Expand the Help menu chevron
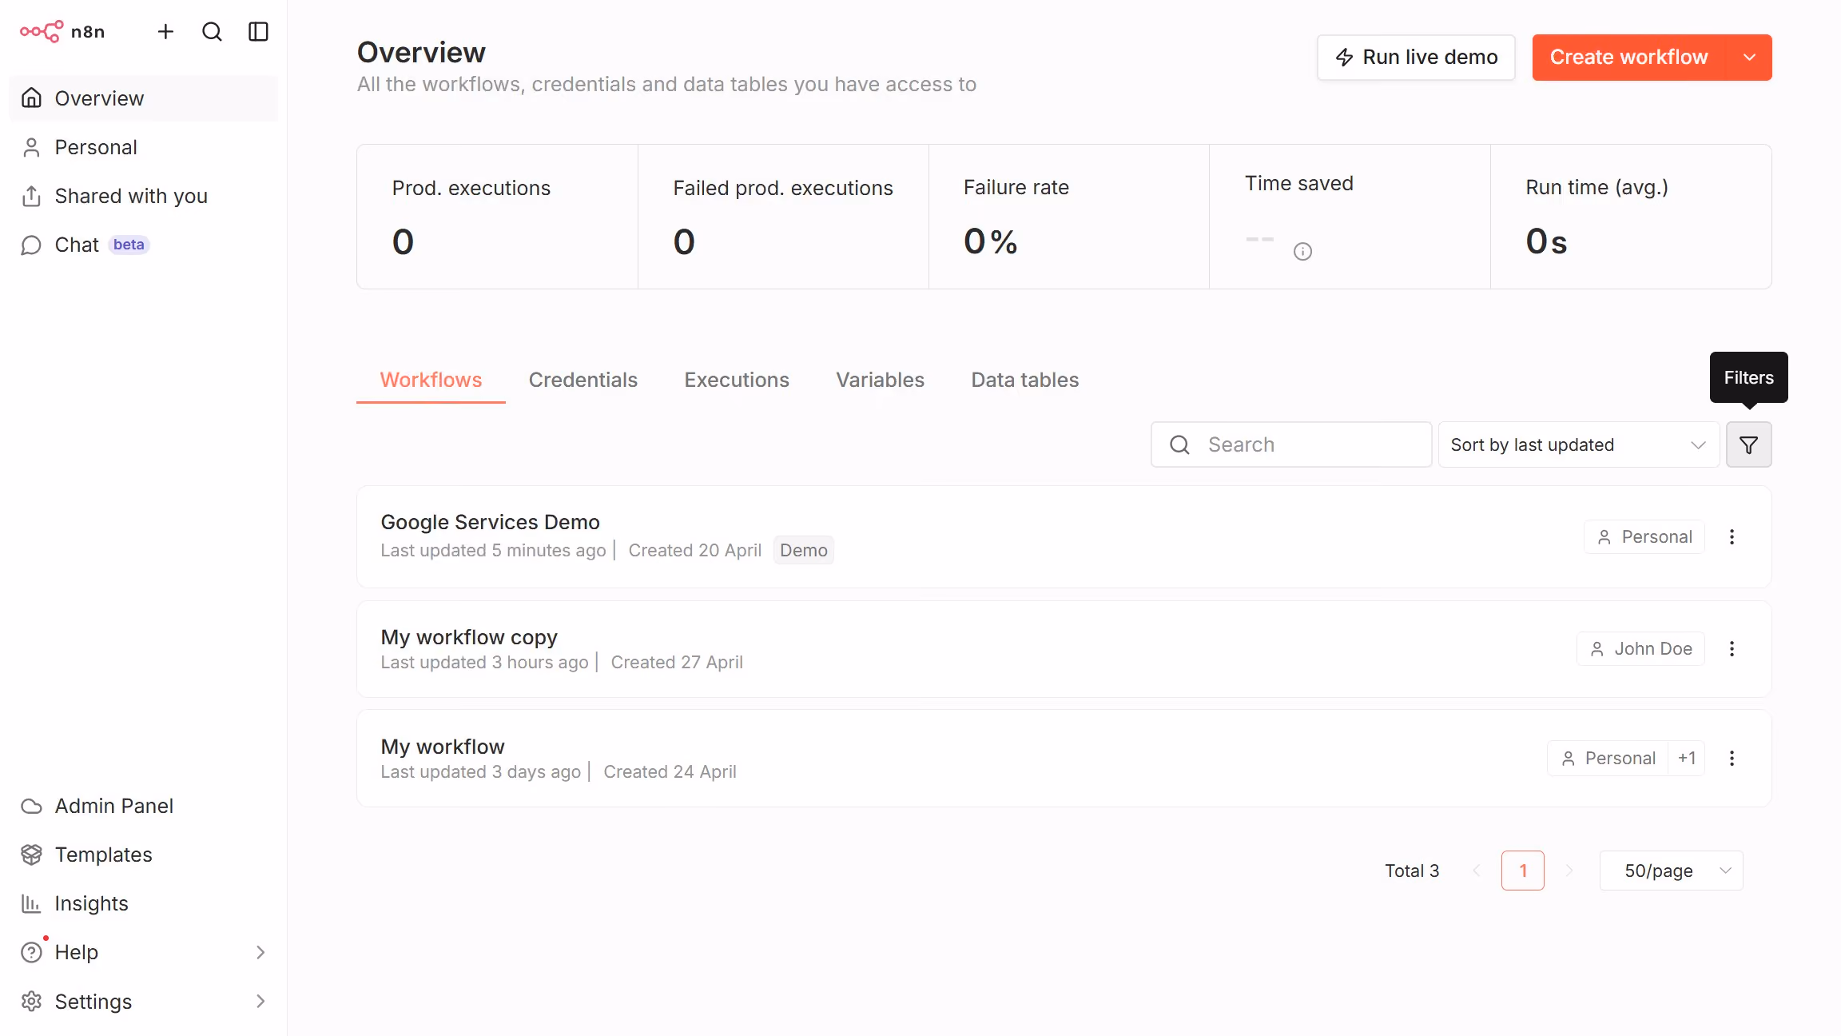 tap(260, 952)
